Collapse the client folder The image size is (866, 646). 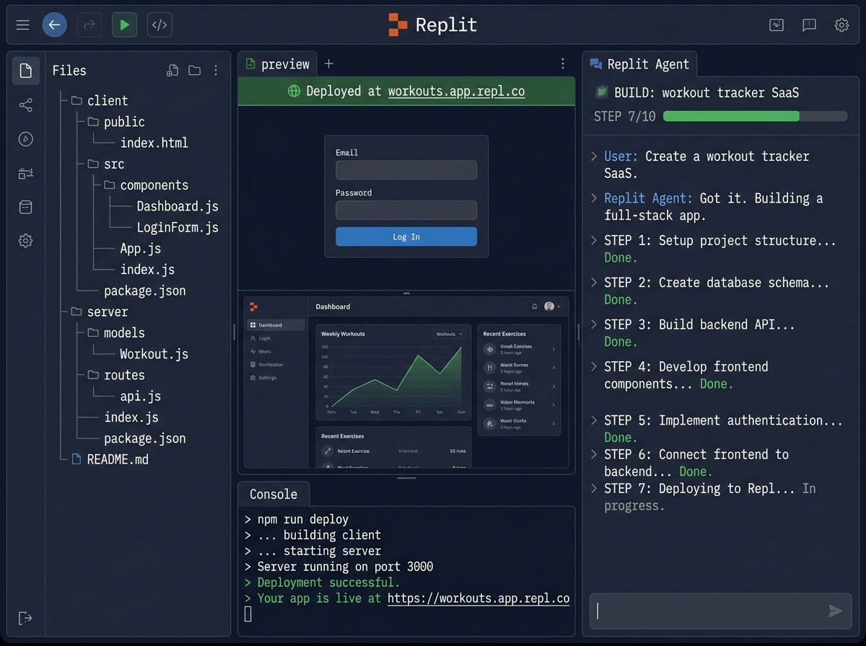click(100, 100)
